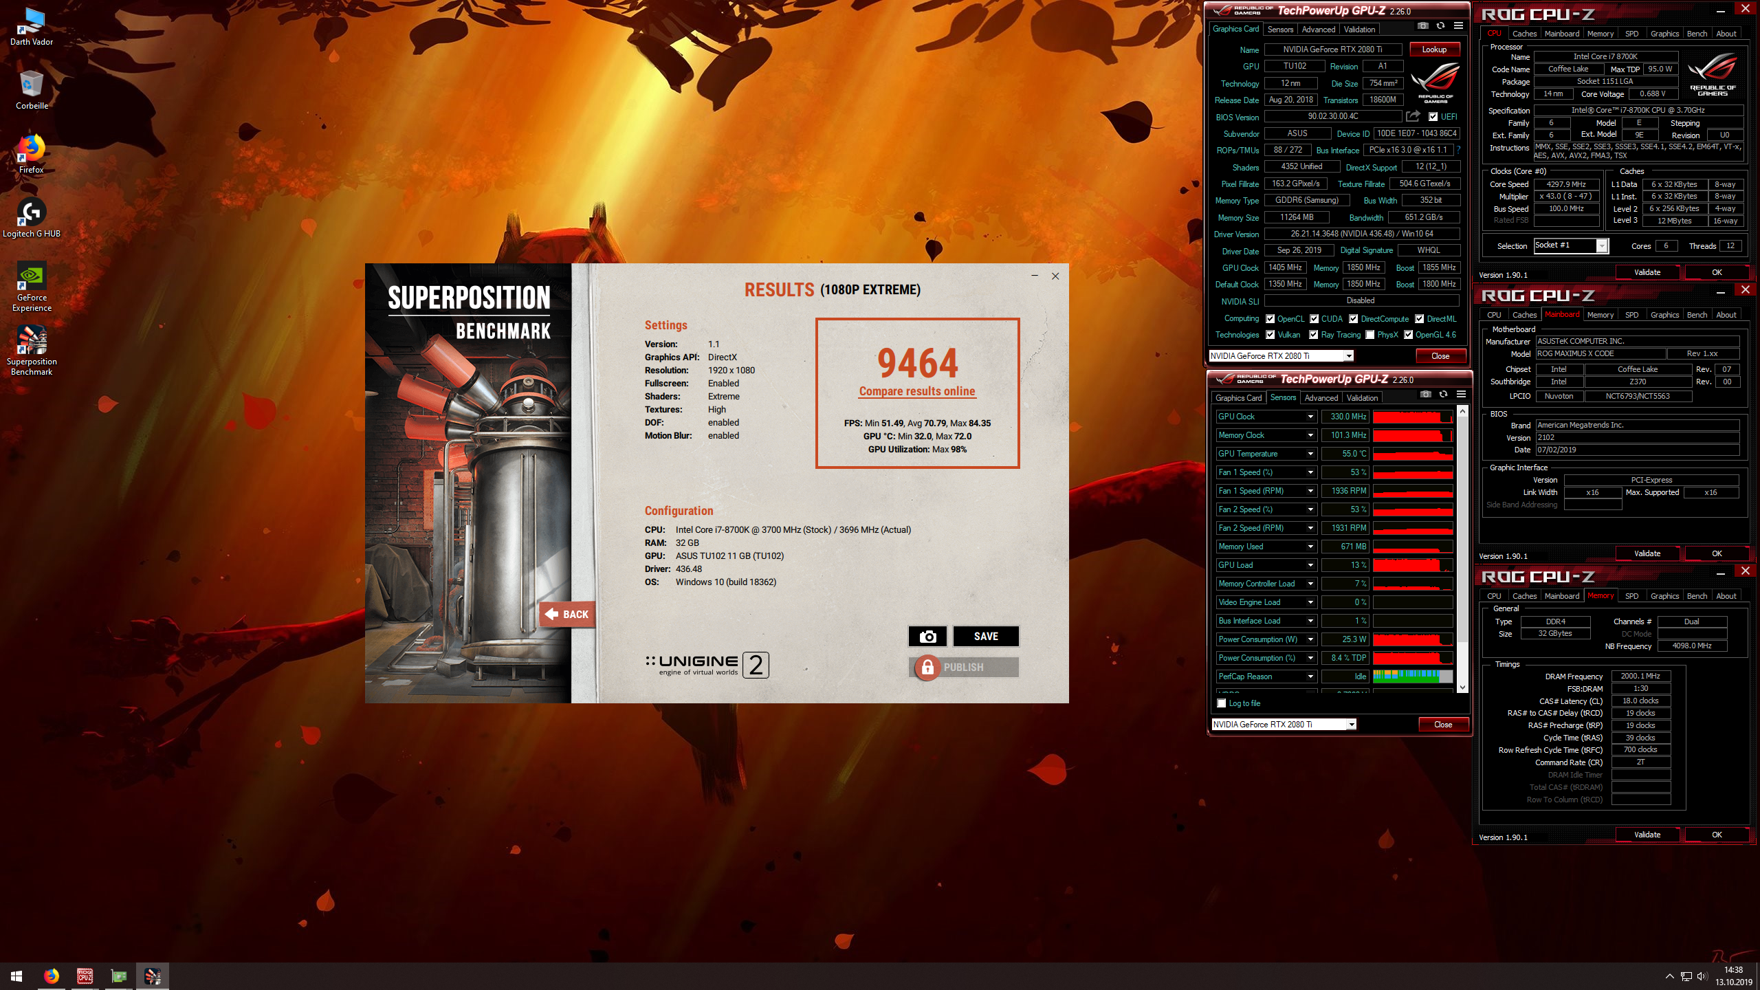Open hamburger menu in GPU-Z Graphics Card window
The image size is (1760, 990).
tap(1458, 25)
